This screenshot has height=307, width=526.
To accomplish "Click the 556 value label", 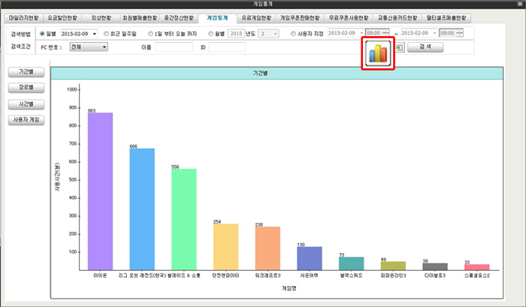I will pyautogui.click(x=175, y=167).
